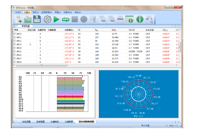The height and width of the screenshot is (138, 197).
Task: Tick the checkbox for row 0013
Action: coord(15,44)
